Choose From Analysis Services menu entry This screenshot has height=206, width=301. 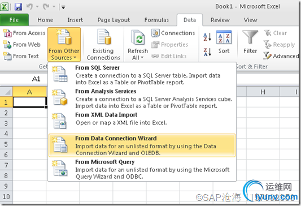[x=142, y=98]
